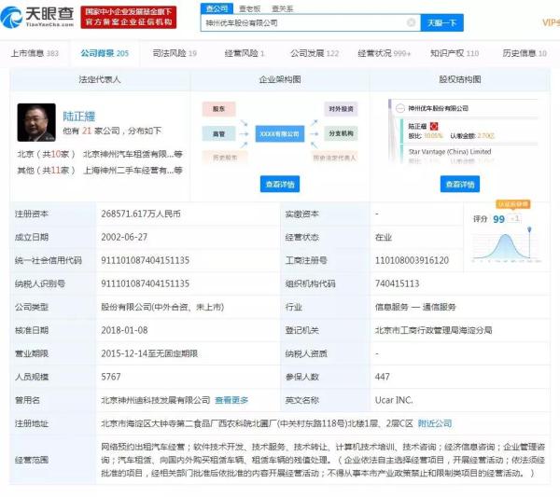Image resolution: width=560 pixels, height=497 pixels.
Task: Expand the 知识产权 section tab
Action: [454, 54]
